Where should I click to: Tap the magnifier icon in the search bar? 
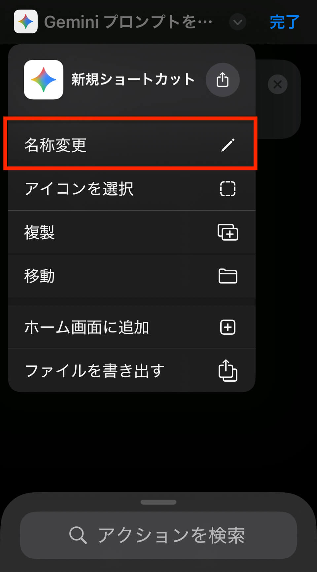[78, 535]
